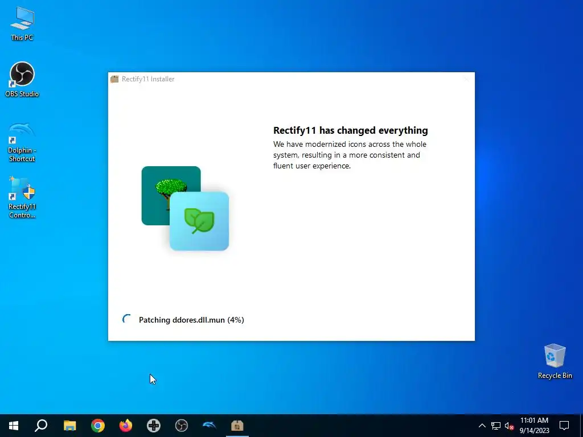Open the network status tray icon
The width and height of the screenshot is (583, 437).
tap(496, 426)
